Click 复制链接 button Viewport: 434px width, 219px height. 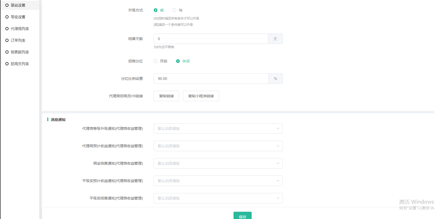coord(166,96)
